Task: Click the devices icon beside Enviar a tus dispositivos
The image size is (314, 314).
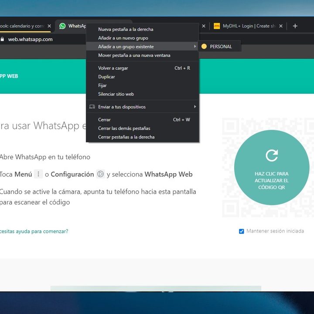Action: (92, 107)
